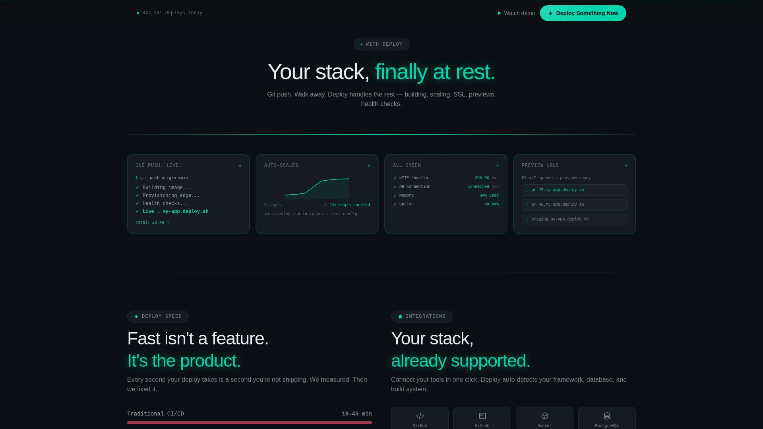Open the One Push. Live. card
763x429 pixels.
point(188,194)
